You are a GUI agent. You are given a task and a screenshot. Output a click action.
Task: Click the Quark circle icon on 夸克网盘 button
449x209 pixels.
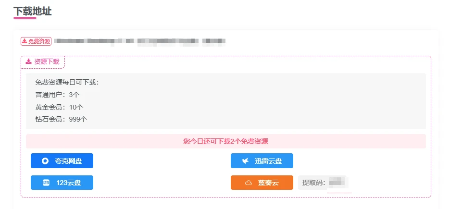pyautogui.click(x=45, y=161)
